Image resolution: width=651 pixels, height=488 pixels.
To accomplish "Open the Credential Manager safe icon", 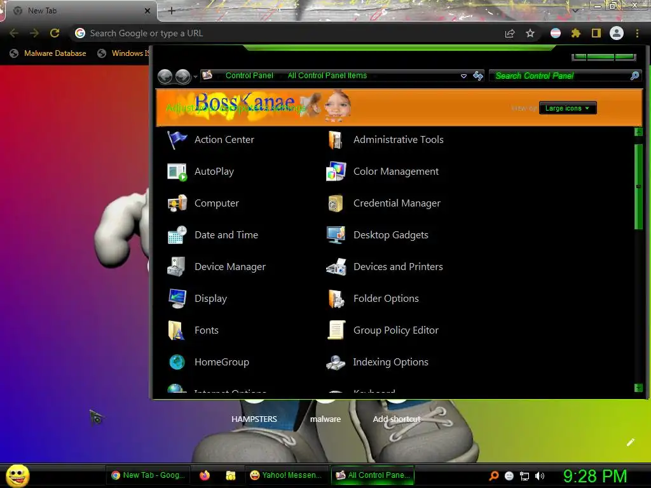I will click(336, 203).
